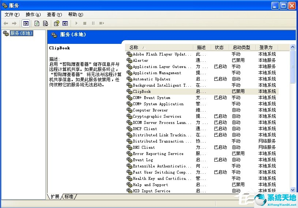This screenshot has height=208, width=298.
Task: Open the Help toolbar icon
Action: click(56, 23)
